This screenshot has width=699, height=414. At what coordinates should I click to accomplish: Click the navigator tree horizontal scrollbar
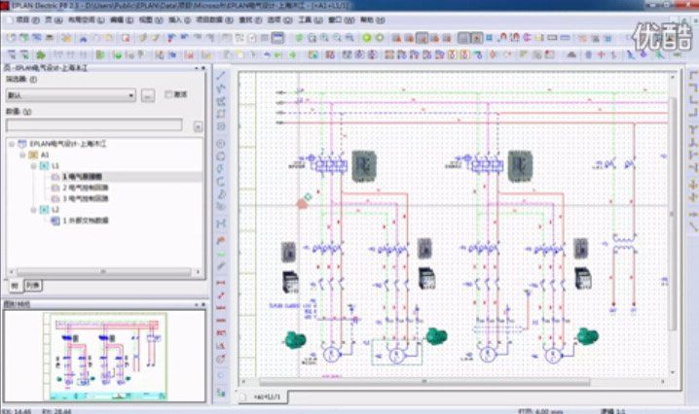(x=103, y=271)
